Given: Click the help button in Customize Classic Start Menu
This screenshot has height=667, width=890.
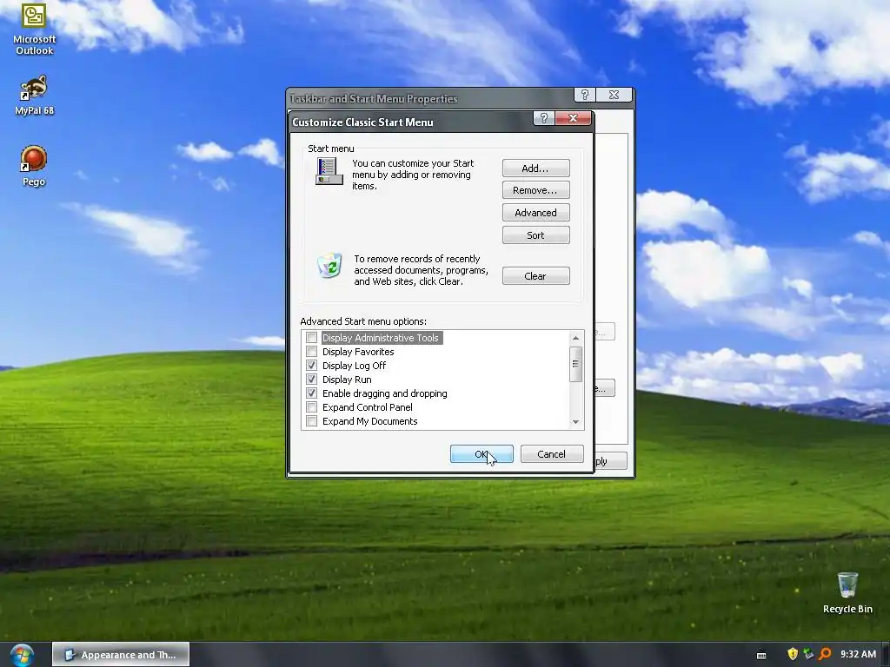Looking at the screenshot, I should [543, 118].
